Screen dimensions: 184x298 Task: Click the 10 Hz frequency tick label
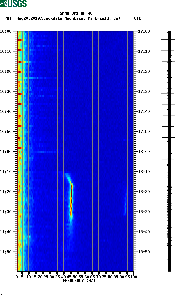point(28,277)
